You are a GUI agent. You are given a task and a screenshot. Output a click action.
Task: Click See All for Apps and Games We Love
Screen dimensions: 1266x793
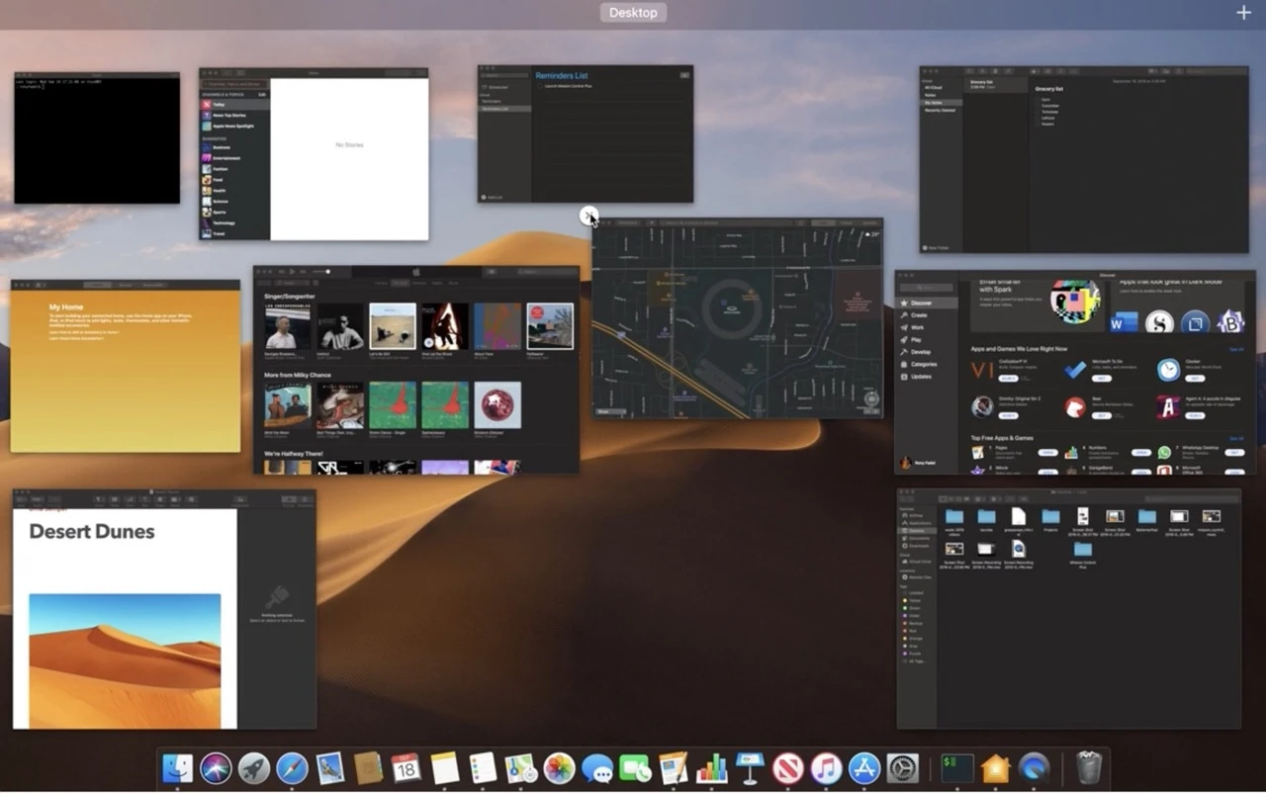(1236, 349)
